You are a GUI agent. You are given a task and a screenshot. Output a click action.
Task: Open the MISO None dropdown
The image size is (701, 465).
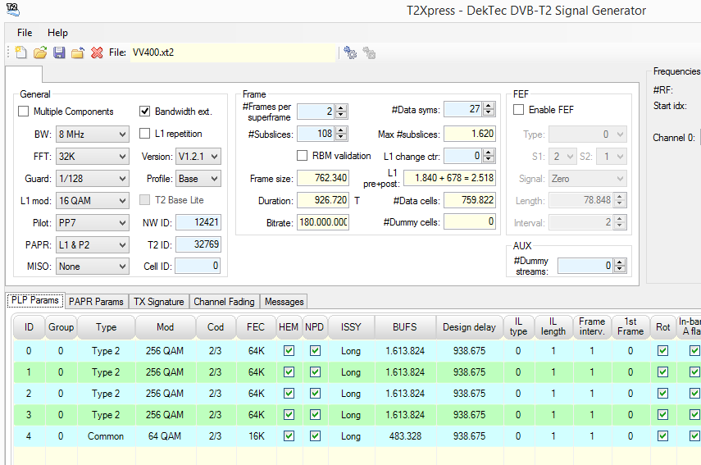click(93, 267)
